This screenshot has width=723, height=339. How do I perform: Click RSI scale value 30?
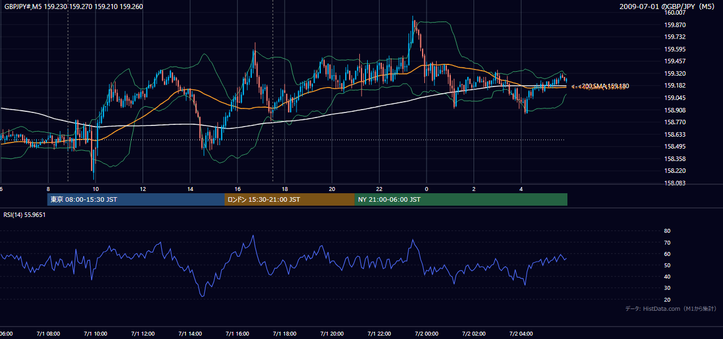[667, 288]
